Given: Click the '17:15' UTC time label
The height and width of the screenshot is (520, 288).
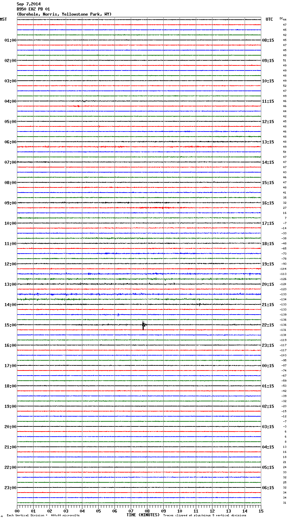Looking at the screenshot, I should [x=268, y=223].
